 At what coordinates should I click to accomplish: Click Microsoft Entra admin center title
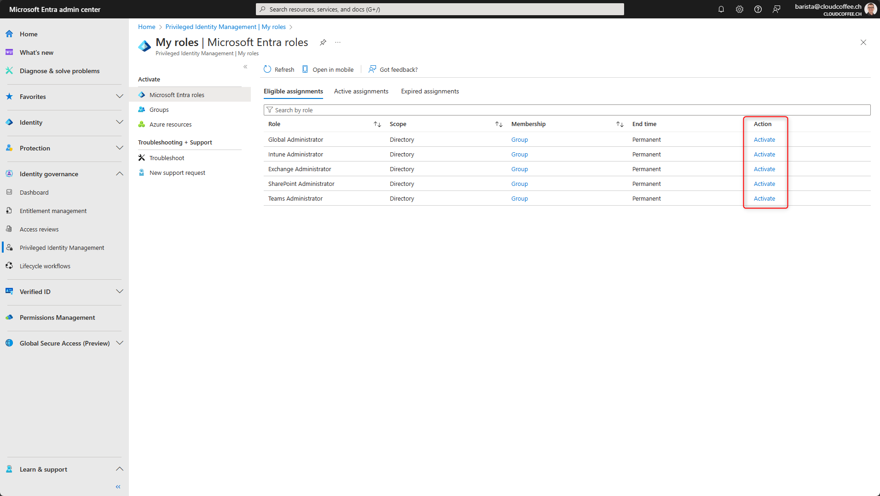55,9
